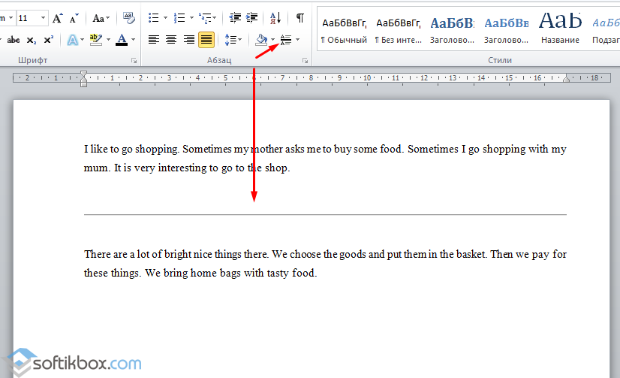This screenshot has height=378, width=620.
Task: Open the font size dropdown
Action: coord(42,18)
